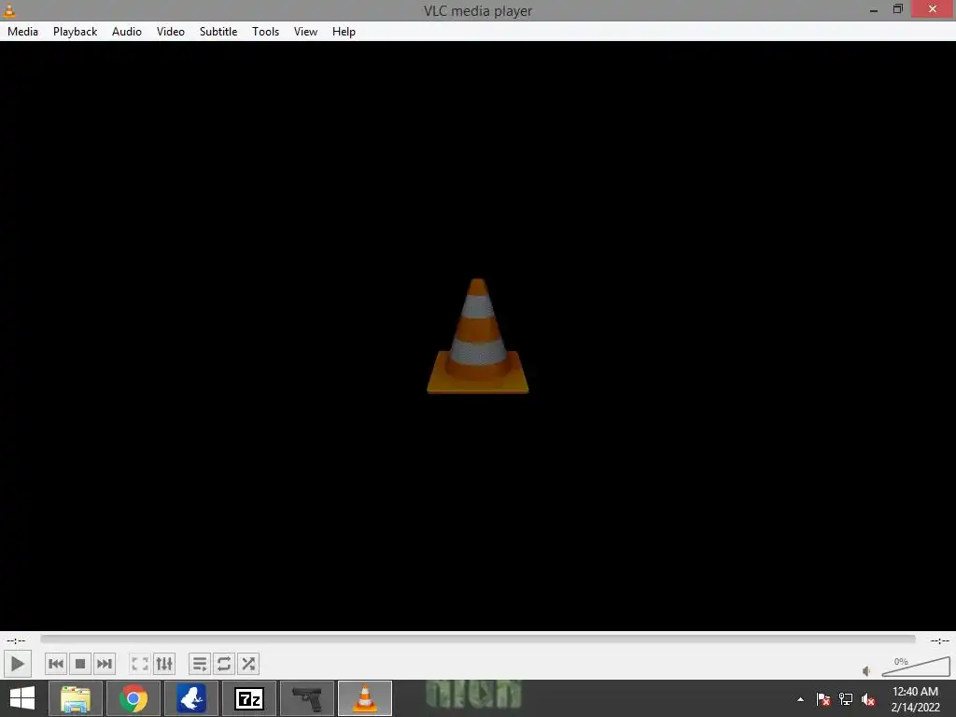Open File Explorer from taskbar
The image size is (956, 717).
[75, 698]
